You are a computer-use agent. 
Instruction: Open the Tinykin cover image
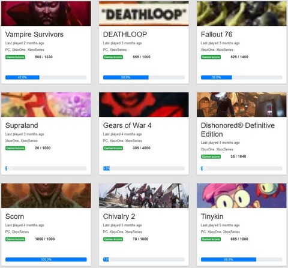coord(242,195)
